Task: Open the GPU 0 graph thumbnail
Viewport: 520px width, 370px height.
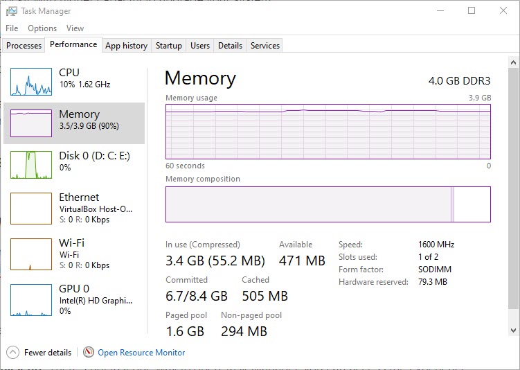Action: tap(31, 300)
